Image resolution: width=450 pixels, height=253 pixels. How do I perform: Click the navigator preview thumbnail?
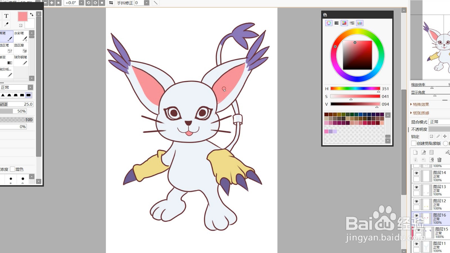430,40
